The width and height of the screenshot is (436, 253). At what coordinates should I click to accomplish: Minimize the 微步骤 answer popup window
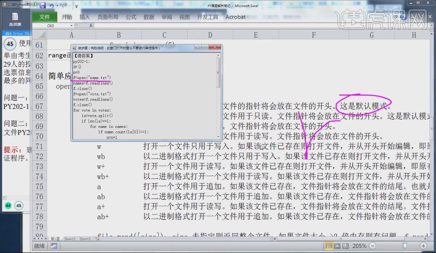pos(198,47)
